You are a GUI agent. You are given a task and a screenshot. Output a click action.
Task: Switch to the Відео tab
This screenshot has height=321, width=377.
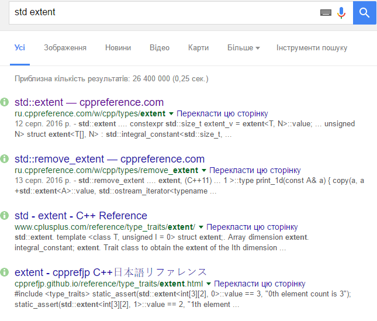click(x=160, y=48)
